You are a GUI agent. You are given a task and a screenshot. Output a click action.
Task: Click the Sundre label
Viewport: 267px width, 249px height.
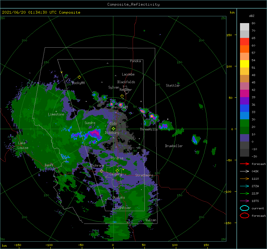(90, 123)
